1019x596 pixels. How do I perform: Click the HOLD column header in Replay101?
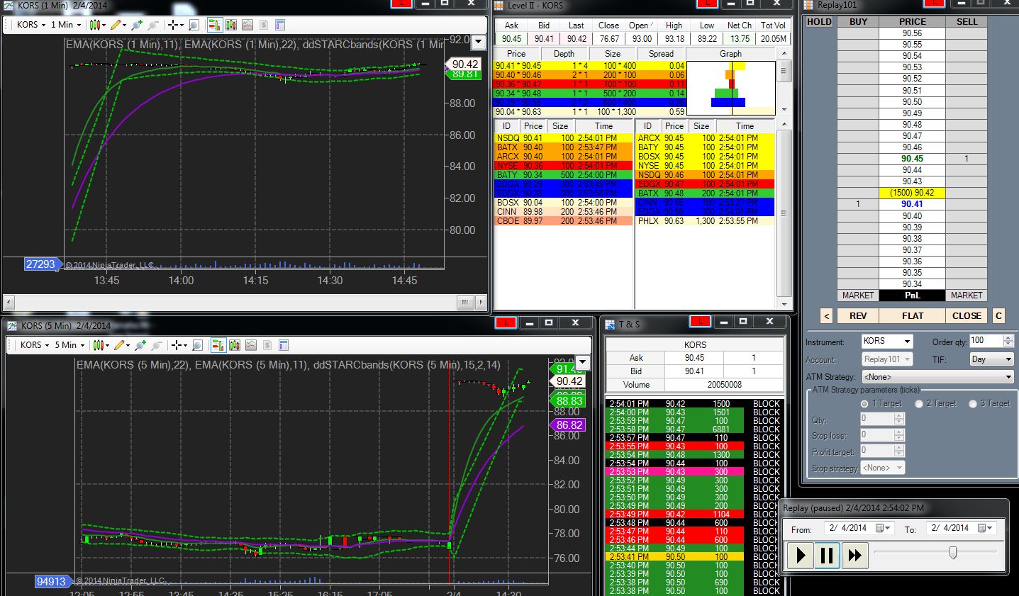[819, 22]
